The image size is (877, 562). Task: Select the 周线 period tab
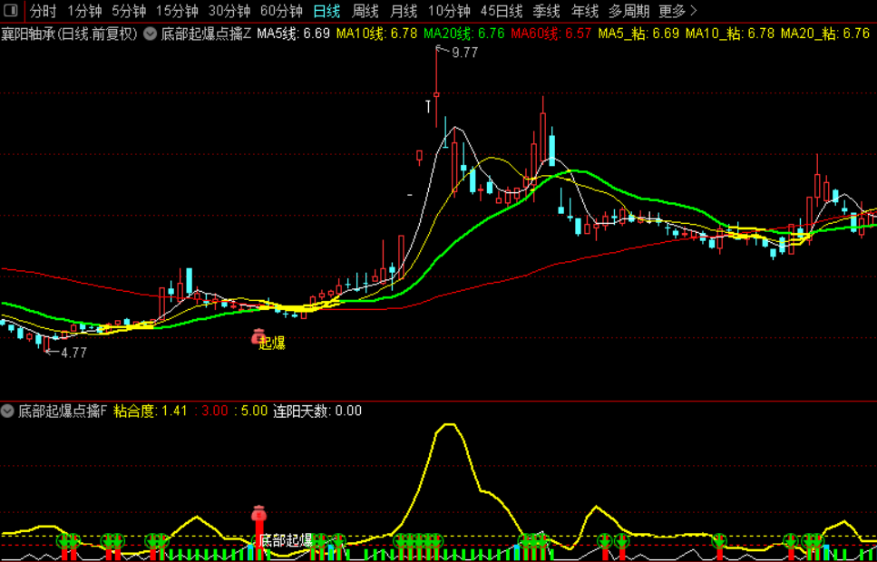[x=365, y=11]
